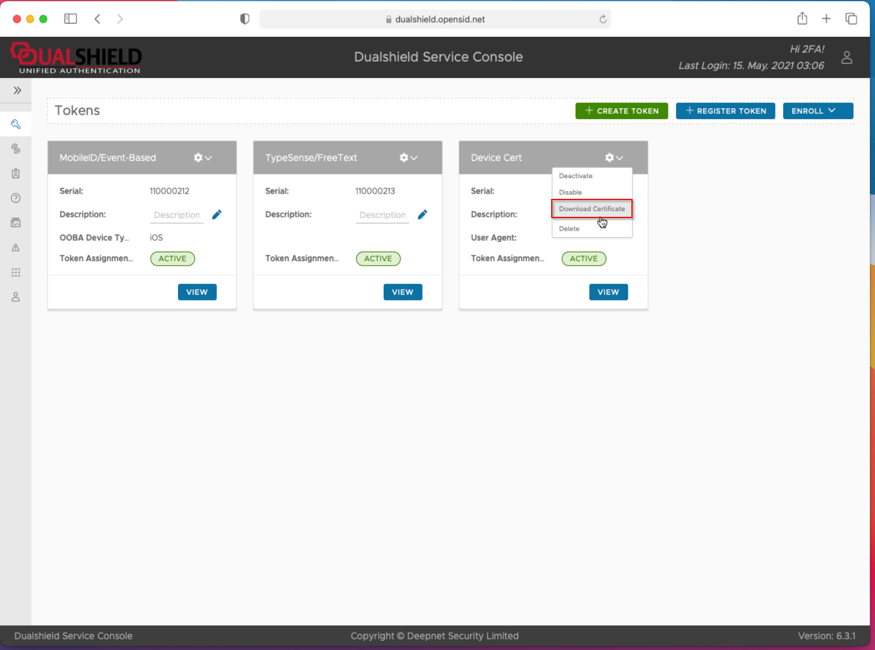Click the Register Token button
Screen dimensions: 875x650
pos(725,110)
